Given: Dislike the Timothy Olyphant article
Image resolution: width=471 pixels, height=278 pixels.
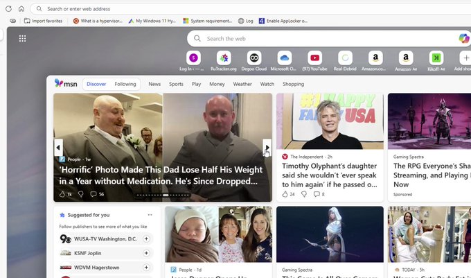Looking at the screenshot, I should pyautogui.click(x=304, y=194).
